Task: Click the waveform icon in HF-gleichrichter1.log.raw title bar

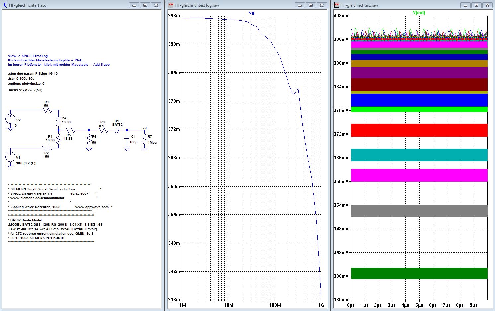Action: pos(171,5)
